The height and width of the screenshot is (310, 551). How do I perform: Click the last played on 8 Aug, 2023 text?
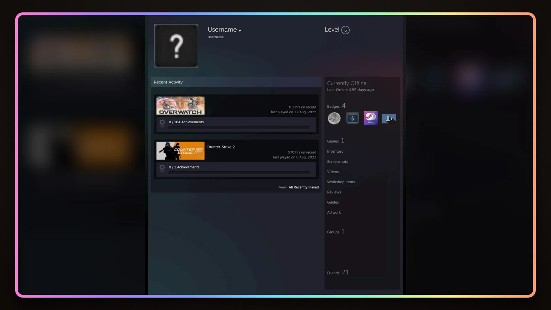point(294,157)
